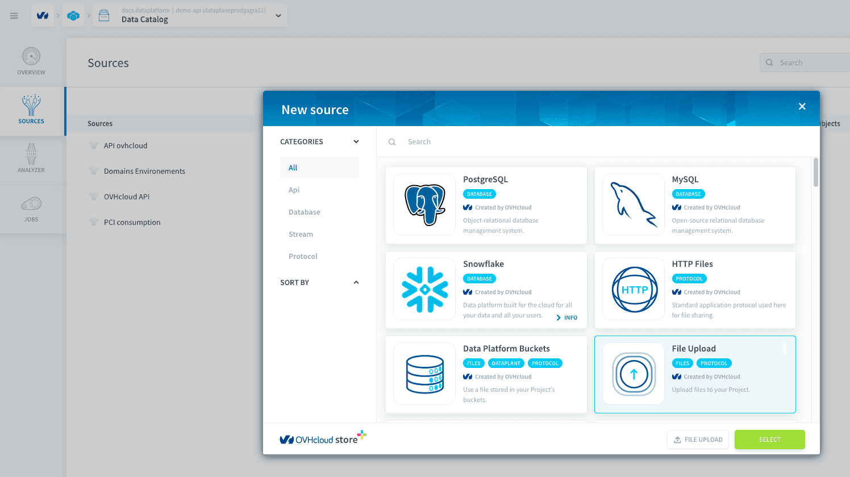Open the Analyzer sidebar section
The image size is (850, 477).
[x=31, y=159]
